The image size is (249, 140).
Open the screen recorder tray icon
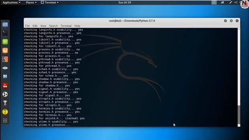(222, 2)
